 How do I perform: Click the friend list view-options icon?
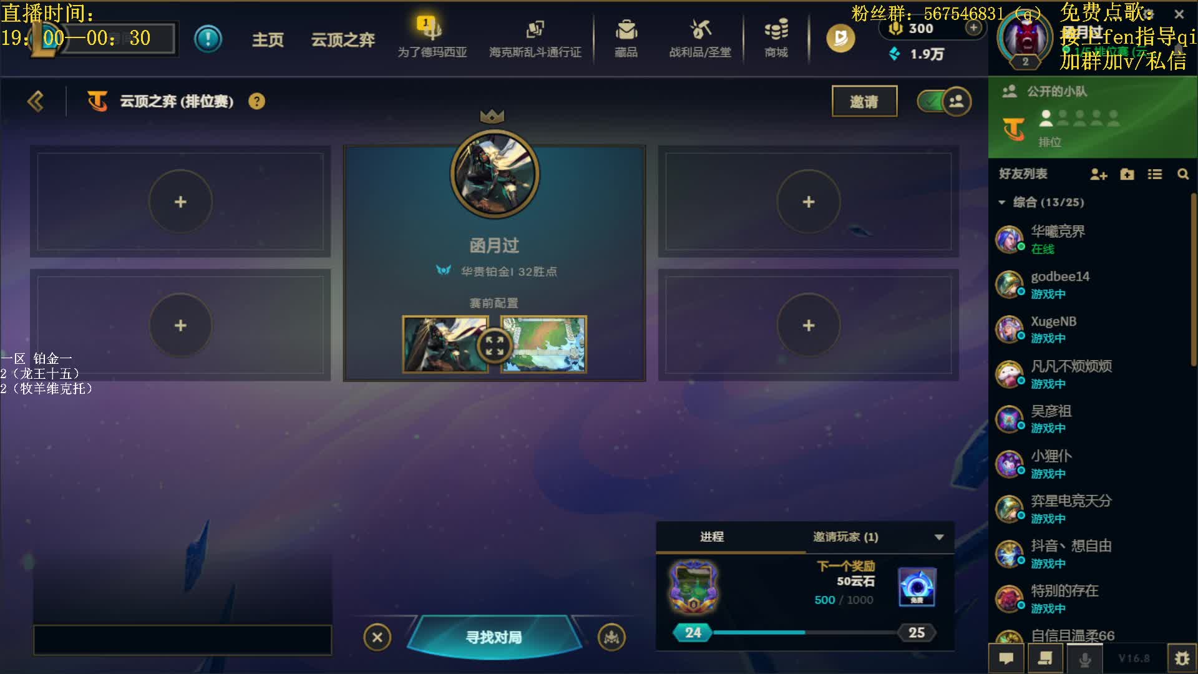[x=1155, y=174]
